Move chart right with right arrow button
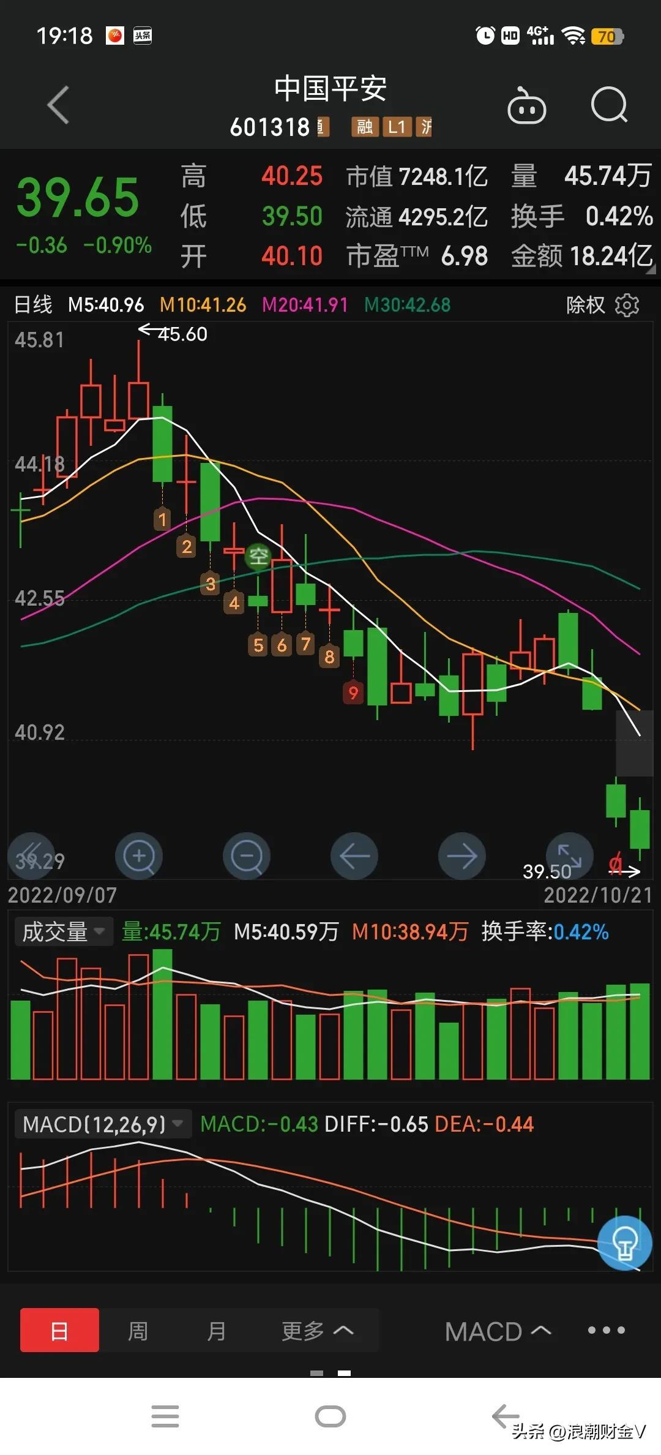The width and height of the screenshot is (661, 1455). tap(462, 855)
